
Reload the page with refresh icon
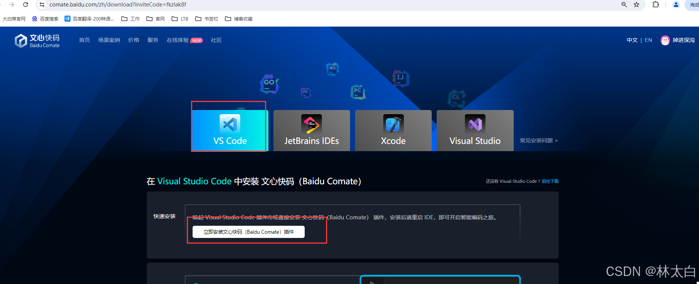[x=26, y=5]
